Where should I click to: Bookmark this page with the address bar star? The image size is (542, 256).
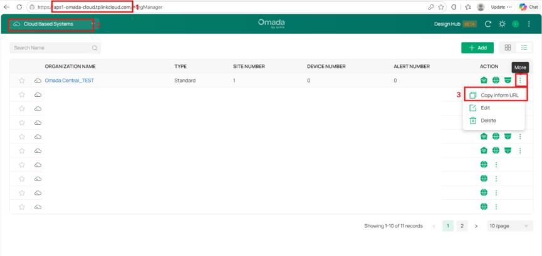click(441, 7)
